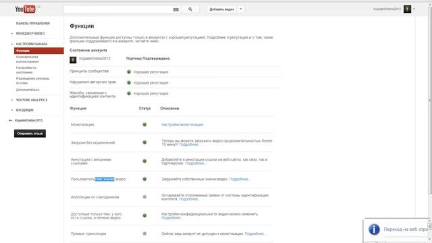Click the Состояние аккаунта heading
Viewport: 432px width, 243px height.
[x=88, y=51]
